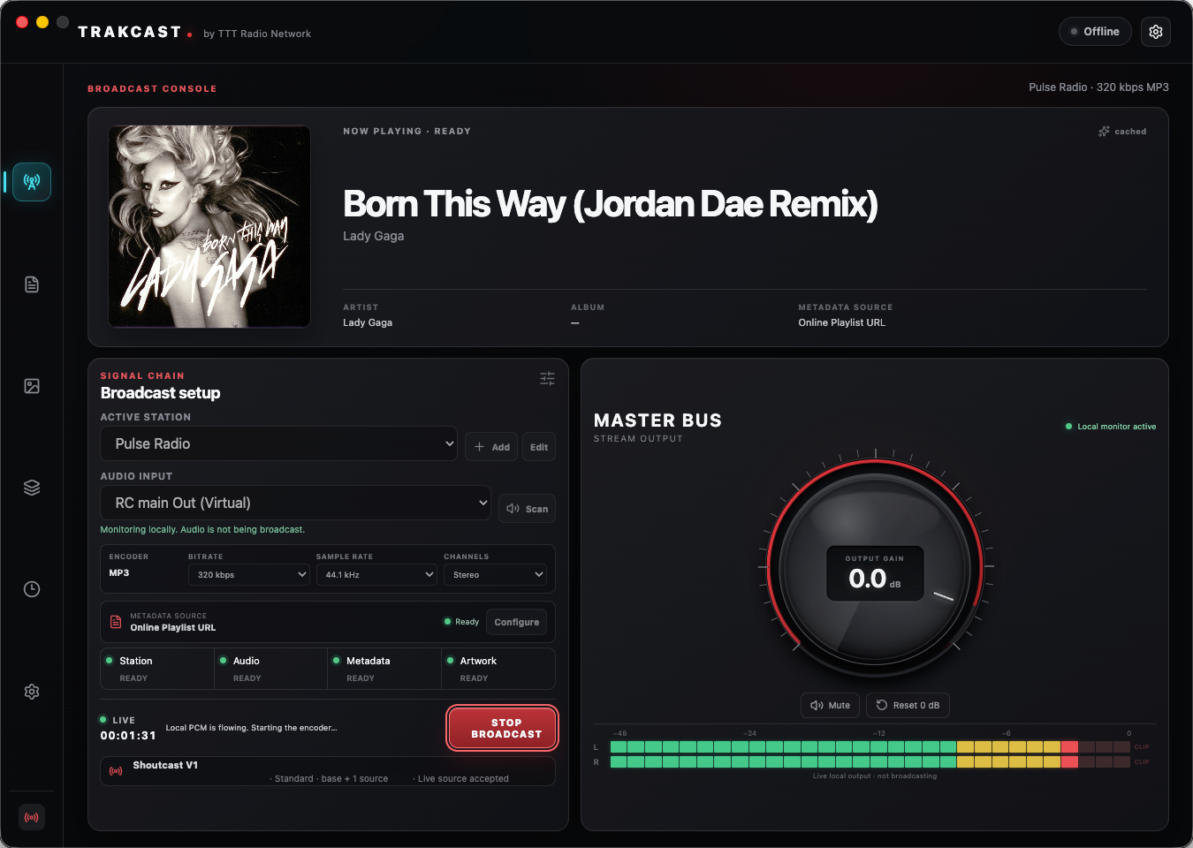Click the Audio READY status cell
This screenshot has width=1193, height=848.
pos(270,669)
